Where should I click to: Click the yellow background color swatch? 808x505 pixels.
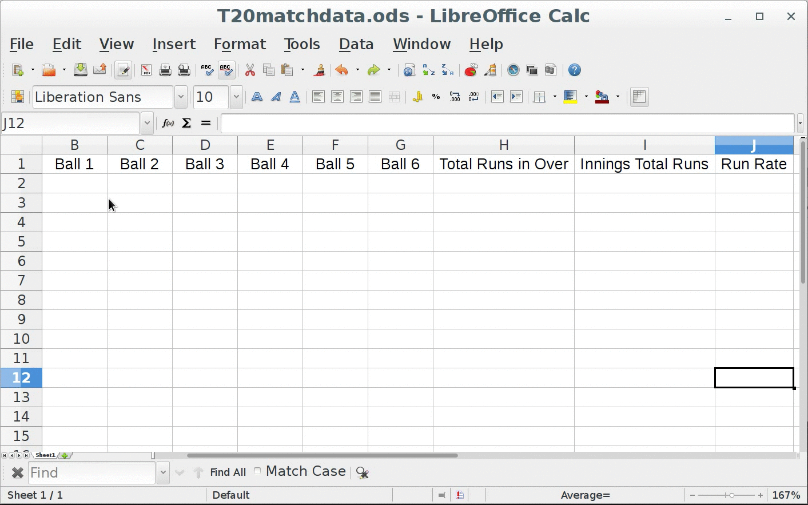[x=570, y=97]
